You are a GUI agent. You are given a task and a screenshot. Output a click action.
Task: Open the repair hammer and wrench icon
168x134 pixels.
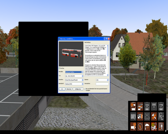154,116
